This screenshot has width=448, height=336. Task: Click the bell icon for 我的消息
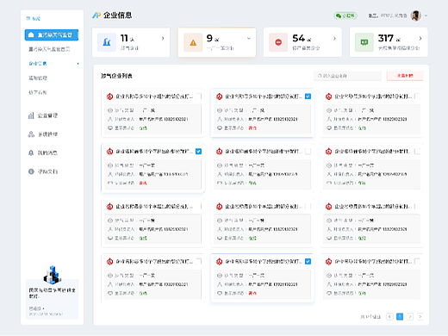pyautogui.click(x=31, y=152)
